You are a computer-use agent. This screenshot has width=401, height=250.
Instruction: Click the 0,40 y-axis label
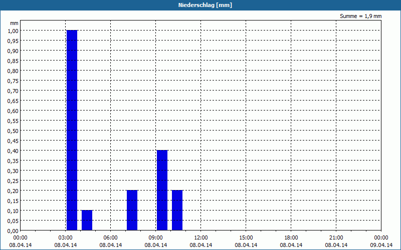[13, 151]
